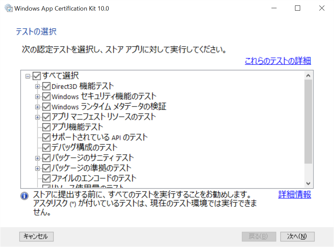Toggle the アプリ機能テスト checkbox
Image resolution: width=334 pixels, height=247 pixels.
point(46,127)
